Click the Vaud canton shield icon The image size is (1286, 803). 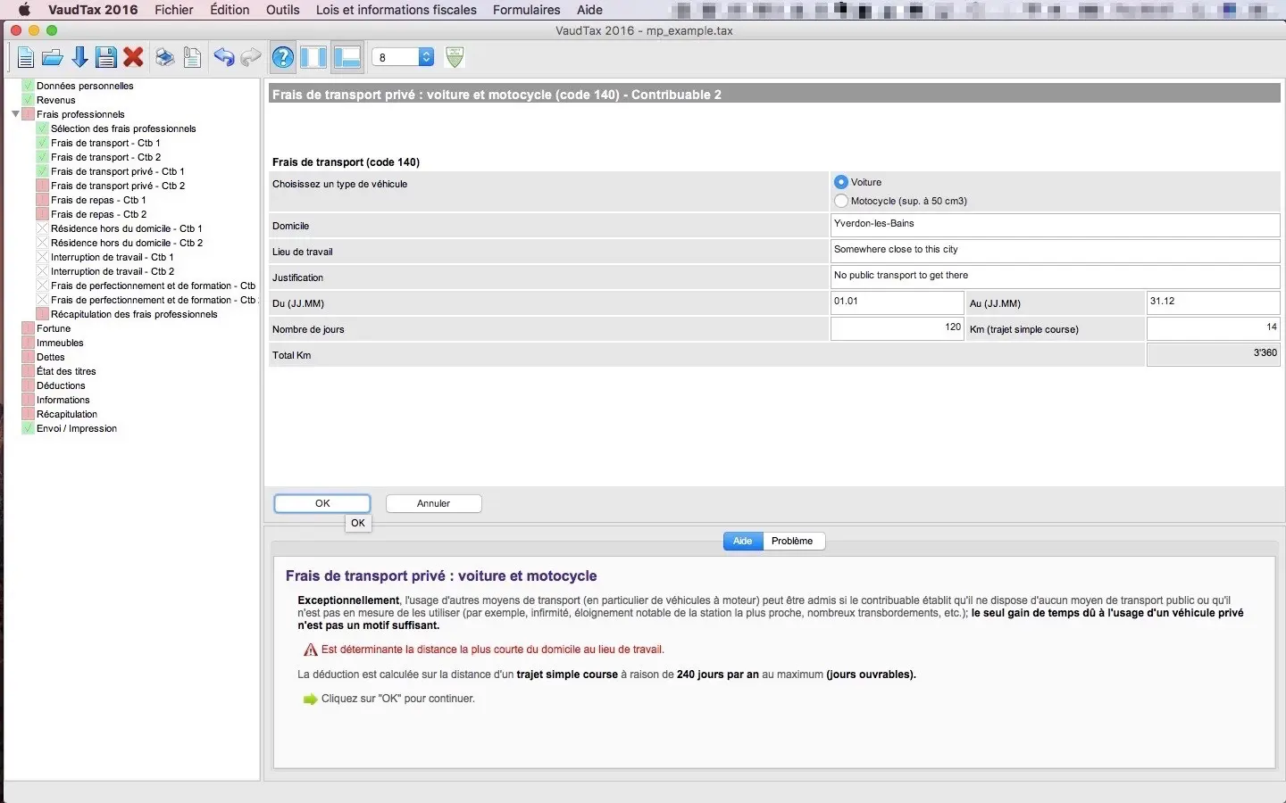[455, 57]
